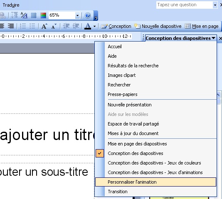
Task: Click the Increase Font Size icon
Action: coord(44,26)
